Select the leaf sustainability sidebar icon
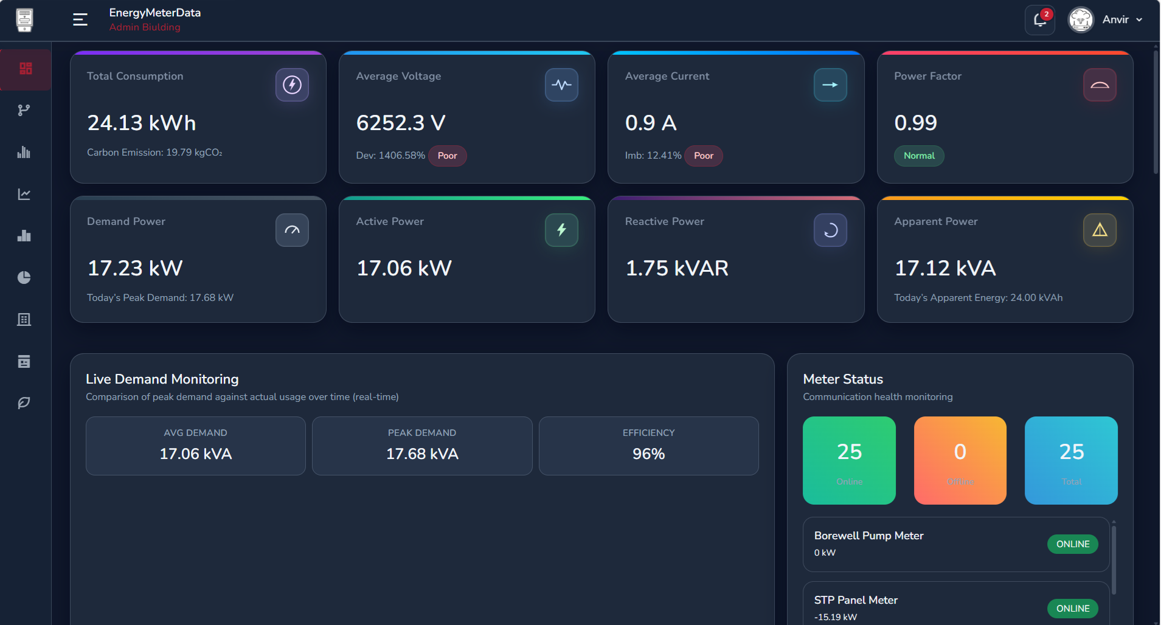Image resolution: width=1161 pixels, height=625 pixels. pos(26,402)
